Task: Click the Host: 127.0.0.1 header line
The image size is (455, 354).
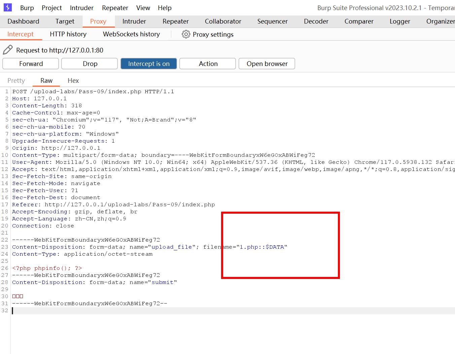Action: tap(39, 99)
